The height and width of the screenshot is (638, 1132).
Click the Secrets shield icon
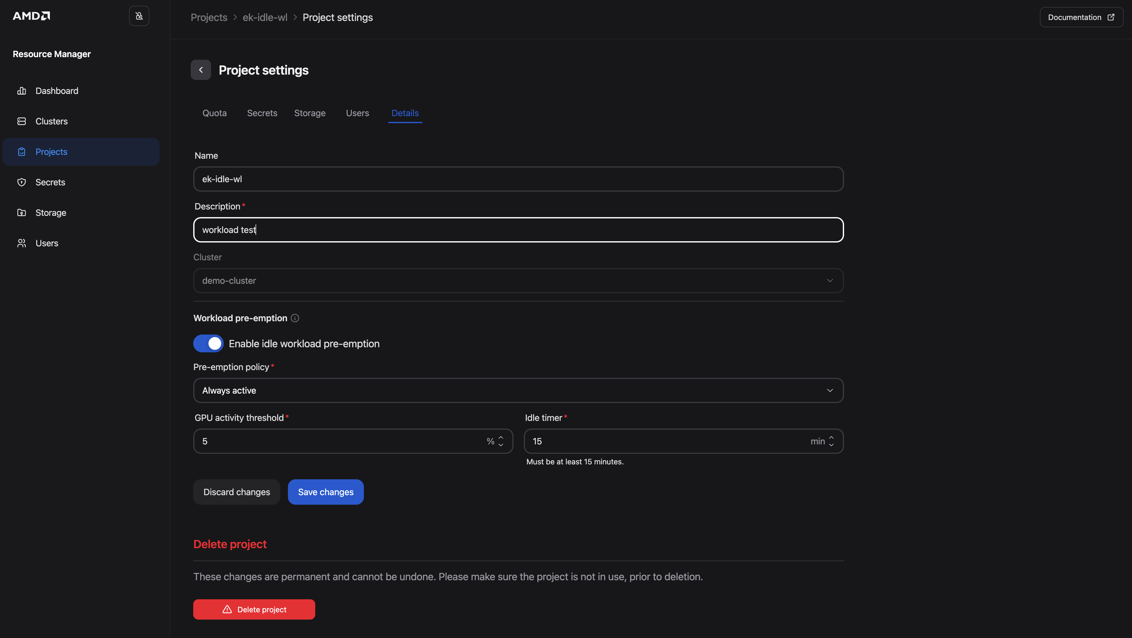(x=22, y=182)
